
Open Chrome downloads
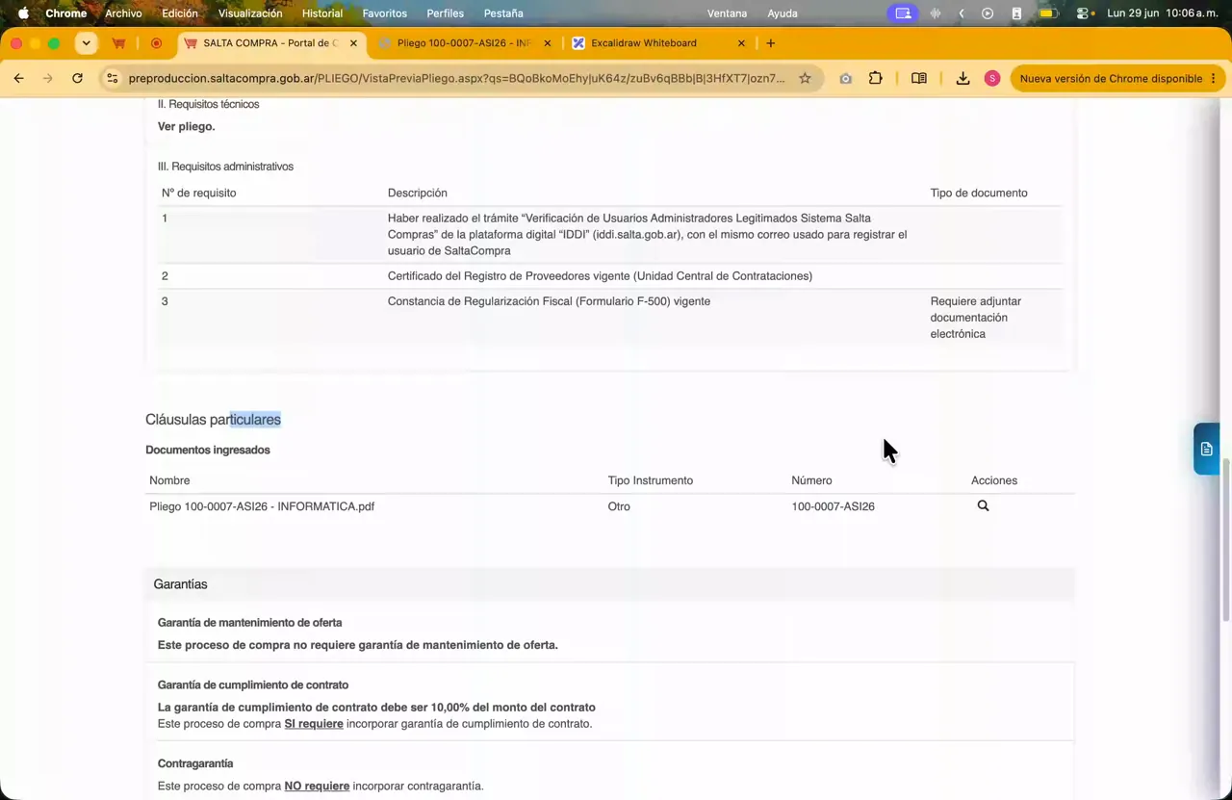click(962, 78)
